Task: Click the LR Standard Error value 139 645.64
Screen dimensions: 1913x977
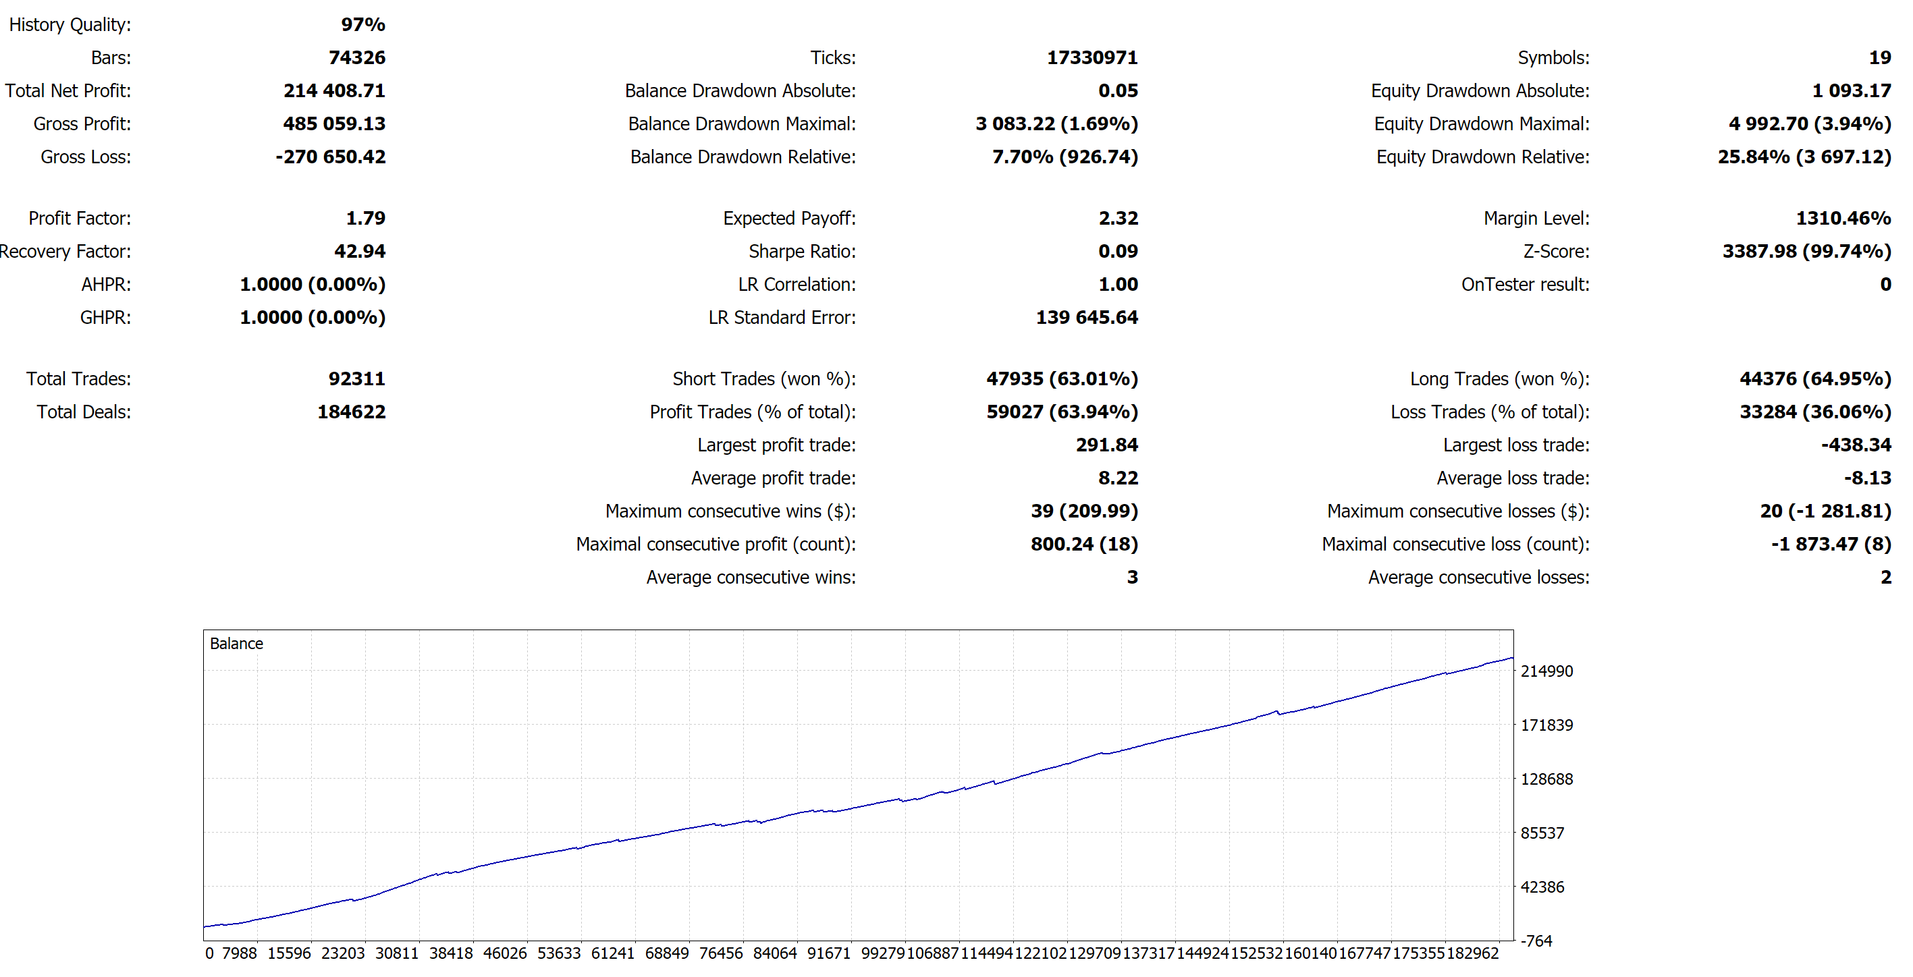Action: pos(1087,318)
